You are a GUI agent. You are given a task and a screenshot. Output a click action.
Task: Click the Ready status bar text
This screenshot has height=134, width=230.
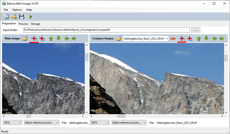coord(5,132)
